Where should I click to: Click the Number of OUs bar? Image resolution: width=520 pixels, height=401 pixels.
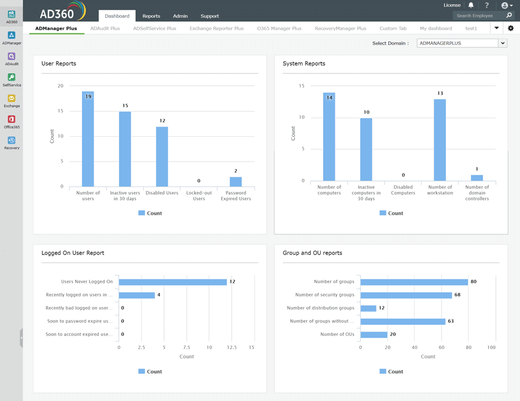(x=374, y=335)
